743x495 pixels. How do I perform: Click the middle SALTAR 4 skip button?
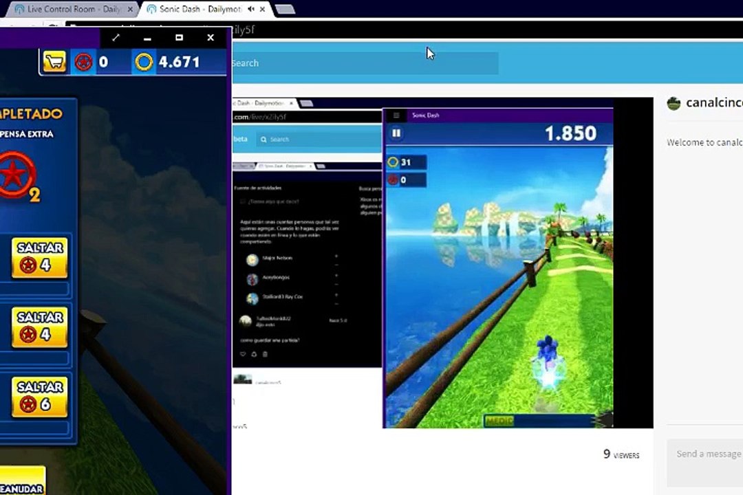click(x=40, y=327)
